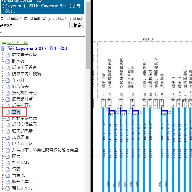The image size is (192, 192).
Task: Open the 电子方向盘 item
Action: click(23, 144)
